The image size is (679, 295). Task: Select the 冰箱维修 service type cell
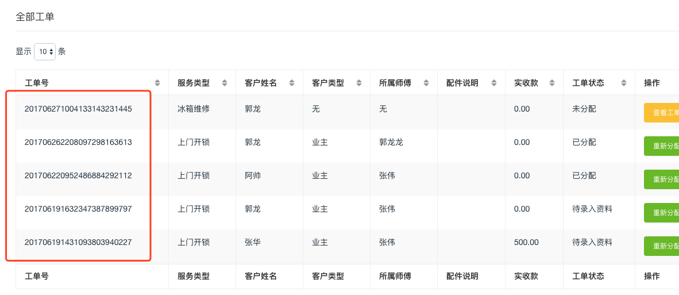(x=194, y=109)
